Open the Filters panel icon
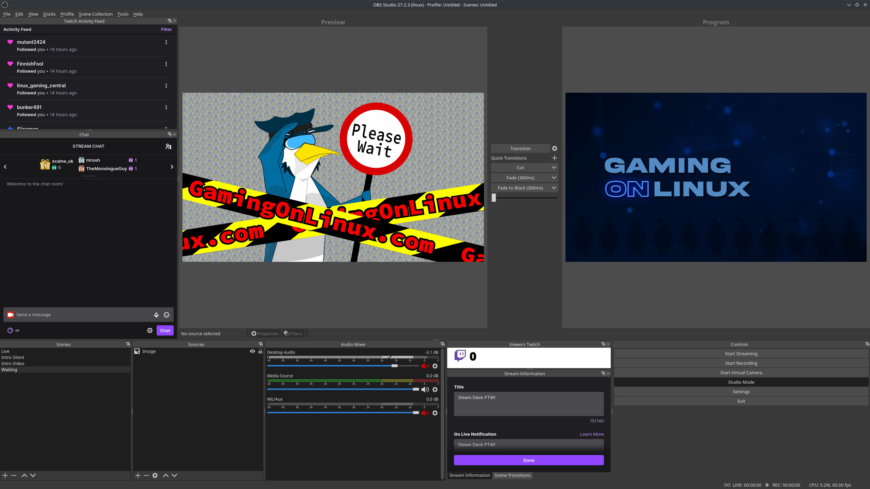Viewport: 870px width, 489px height. point(293,333)
